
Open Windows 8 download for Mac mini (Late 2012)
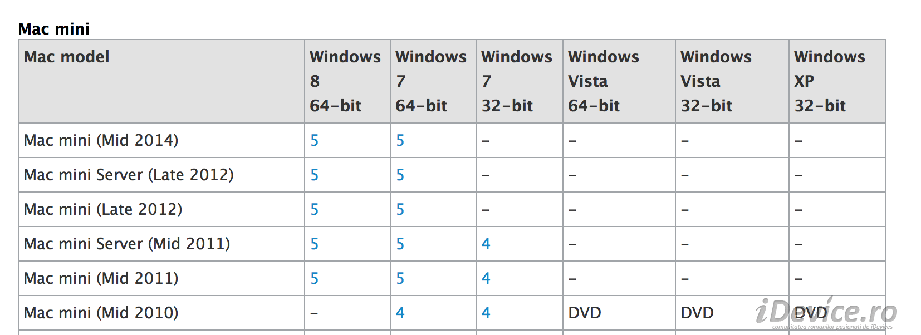click(315, 210)
